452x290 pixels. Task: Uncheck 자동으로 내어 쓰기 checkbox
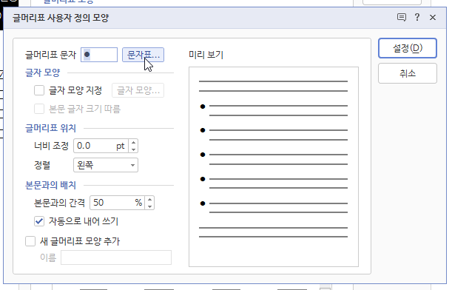[39, 221]
